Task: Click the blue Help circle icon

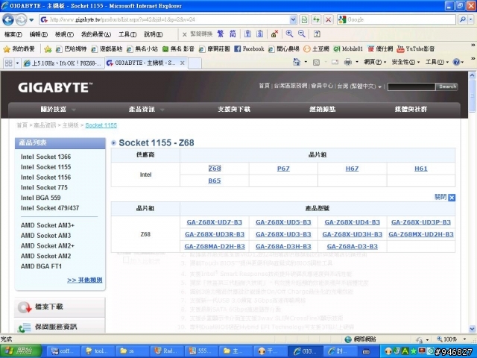Action: (x=456, y=62)
